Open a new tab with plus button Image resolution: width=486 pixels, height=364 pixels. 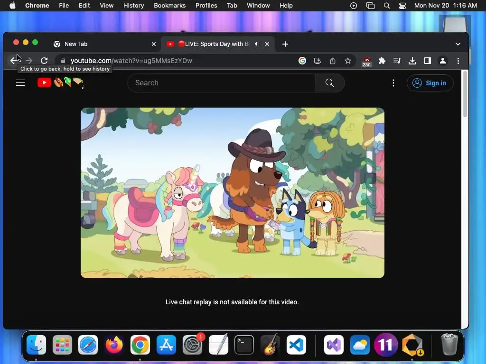tap(285, 44)
